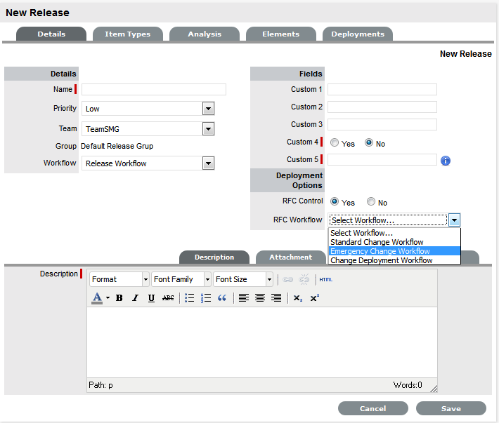The height and width of the screenshot is (423, 499).
Task: Click the Custom 5 input field
Action: click(382, 159)
